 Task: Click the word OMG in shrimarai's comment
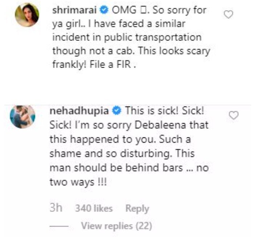click(124, 10)
